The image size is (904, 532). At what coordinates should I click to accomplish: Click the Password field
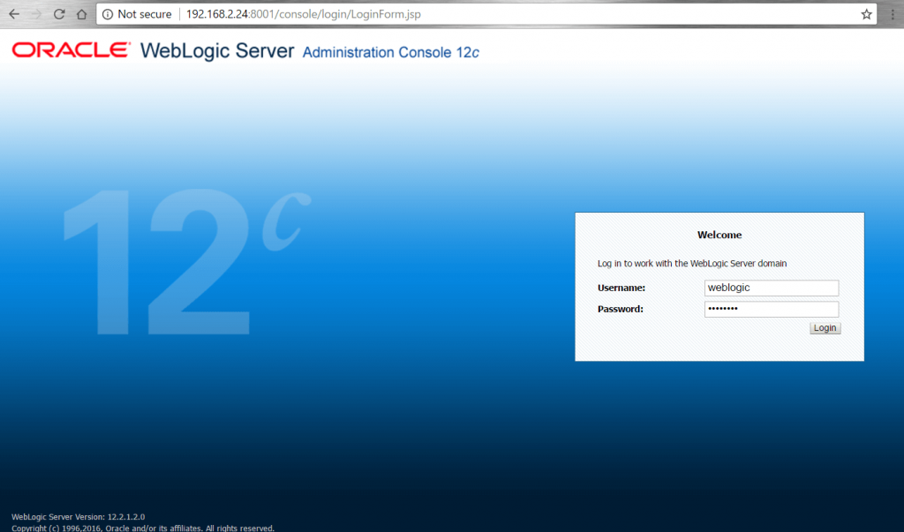click(771, 309)
